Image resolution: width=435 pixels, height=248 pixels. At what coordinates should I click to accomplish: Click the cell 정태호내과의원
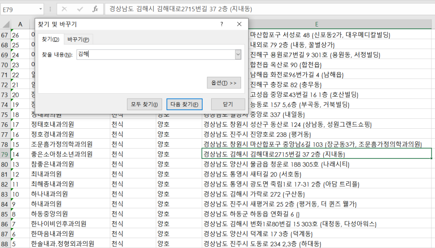70,124
